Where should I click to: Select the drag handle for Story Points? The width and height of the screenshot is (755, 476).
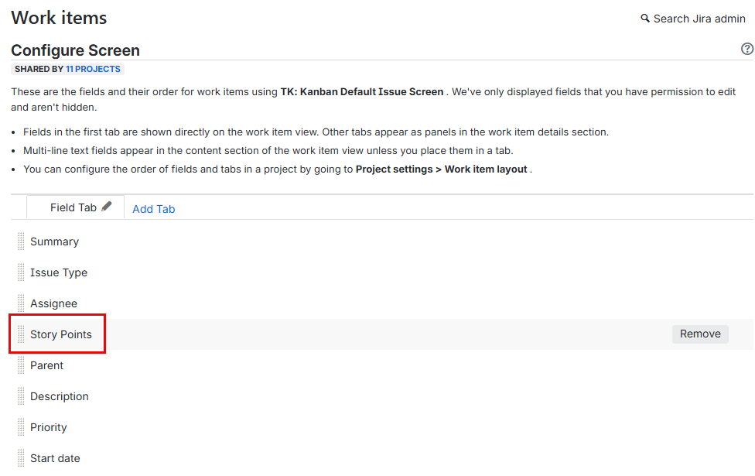tap(21, 334)
